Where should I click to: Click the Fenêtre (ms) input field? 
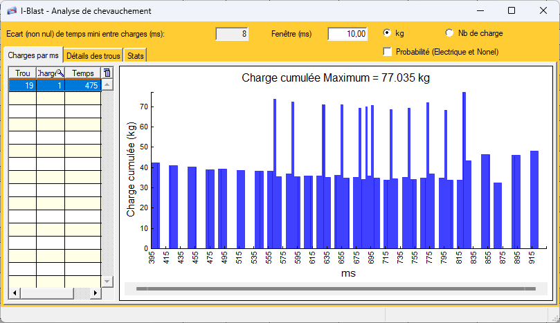click(347, 34)
